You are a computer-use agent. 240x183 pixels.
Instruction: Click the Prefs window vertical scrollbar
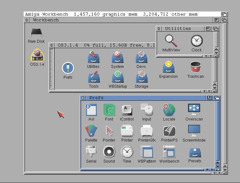pyautogui.click(x=218, y=131)
